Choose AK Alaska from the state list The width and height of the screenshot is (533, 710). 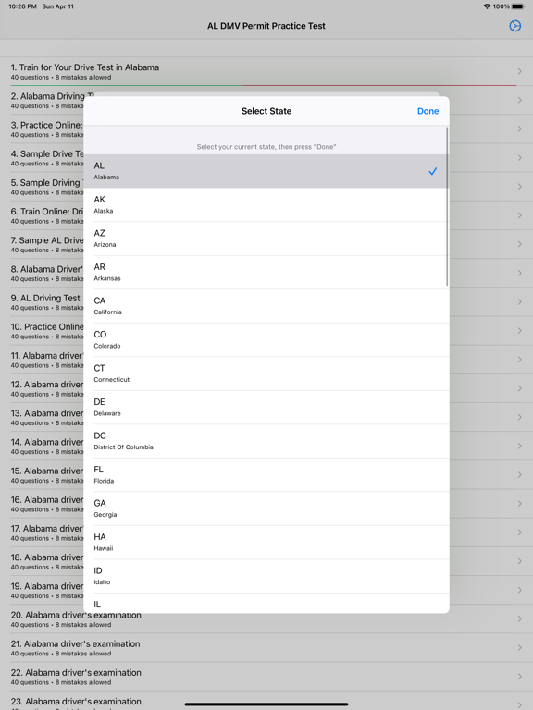[266, 204]
